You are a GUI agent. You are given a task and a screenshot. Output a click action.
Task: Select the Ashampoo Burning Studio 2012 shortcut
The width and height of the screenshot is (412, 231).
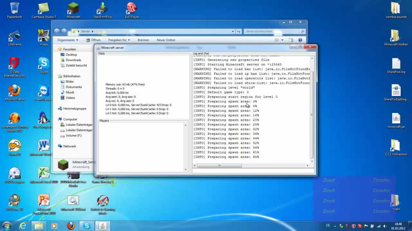click(x=14, y=122)
